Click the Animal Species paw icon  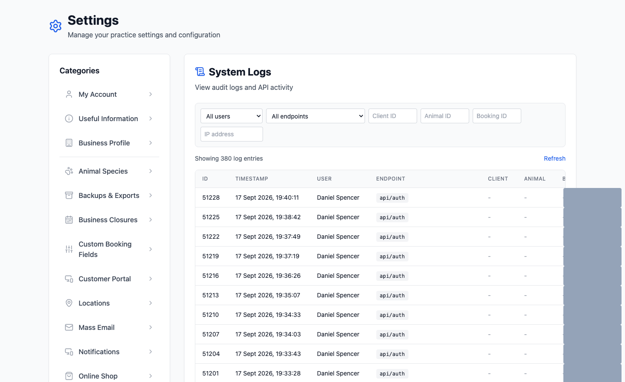click(69, 171)
